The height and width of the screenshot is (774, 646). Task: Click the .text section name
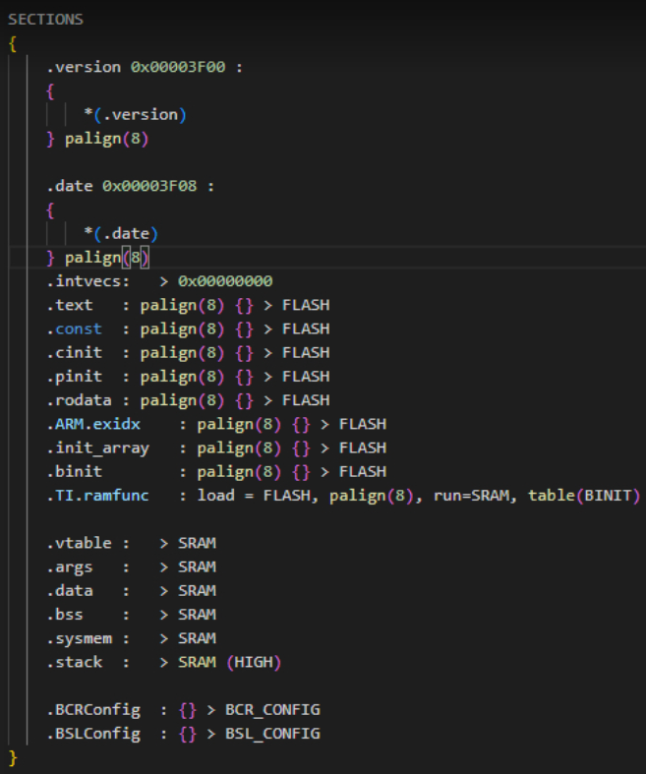(x=70, y=305)
